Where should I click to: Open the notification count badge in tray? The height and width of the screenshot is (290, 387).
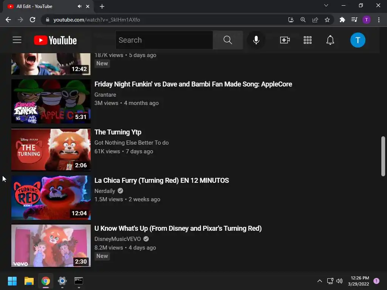(376, 281)
